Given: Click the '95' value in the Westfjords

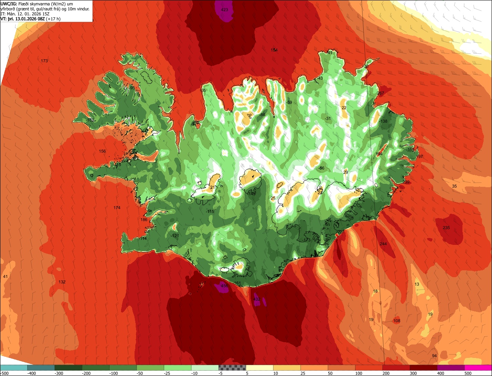Looking at the screenshot, I should coord(132,88).
